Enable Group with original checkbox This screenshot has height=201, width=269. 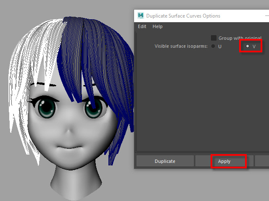point(214,38)
